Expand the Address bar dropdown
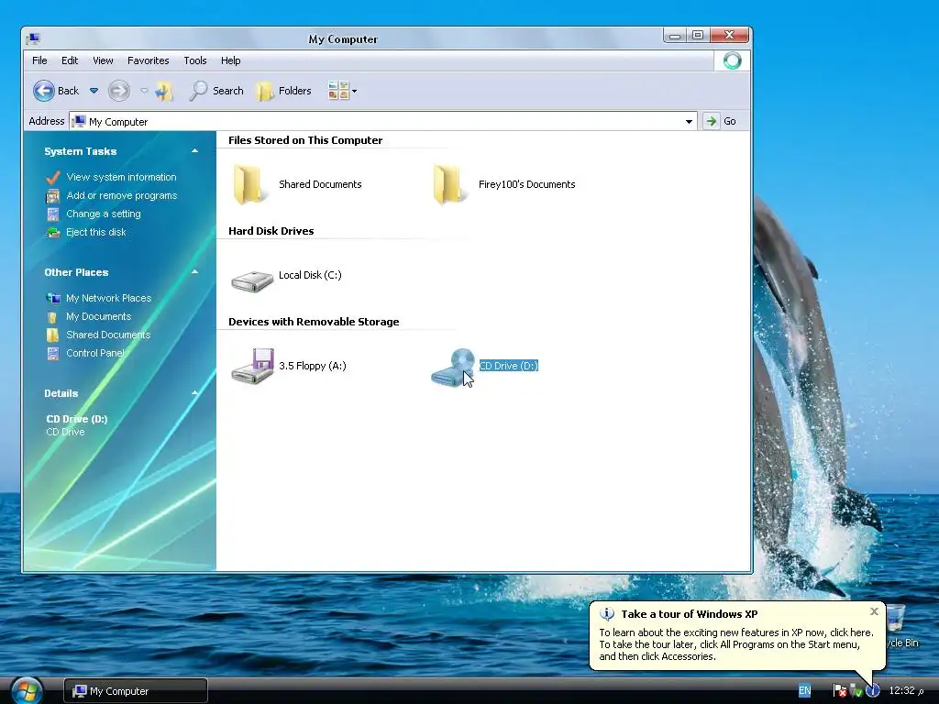 (689, 122)
